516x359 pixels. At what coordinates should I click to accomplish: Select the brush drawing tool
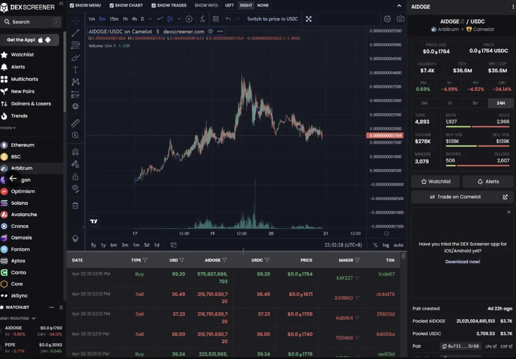pyautogui.click(x=75, y=58)
